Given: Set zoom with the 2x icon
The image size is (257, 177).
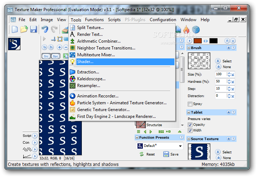Looking at the screenshot, I should tap(51, 47).
